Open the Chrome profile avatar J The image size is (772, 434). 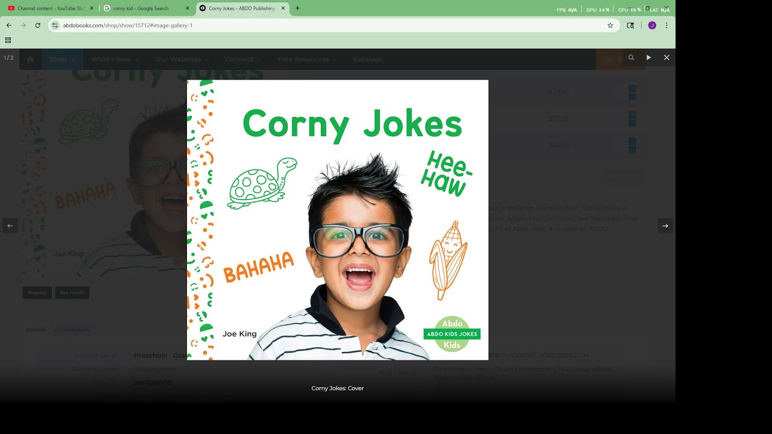click(652, 25)
